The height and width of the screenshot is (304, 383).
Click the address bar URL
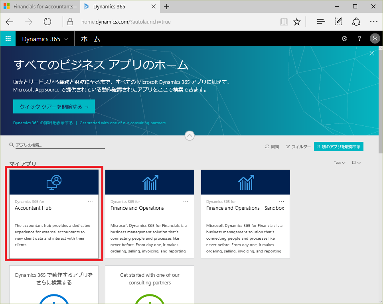tap(126, 22)
